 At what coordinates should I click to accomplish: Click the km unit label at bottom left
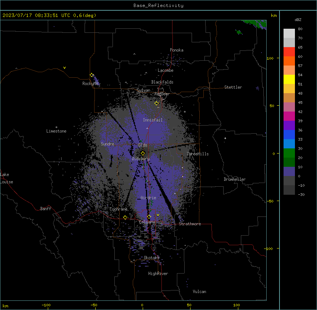pos(6,306)
